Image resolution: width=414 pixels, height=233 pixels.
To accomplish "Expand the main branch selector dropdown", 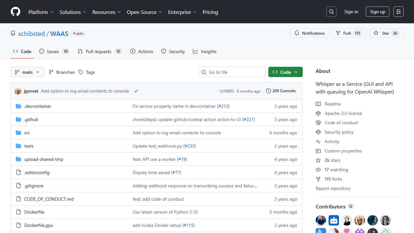I will [27, 72].
